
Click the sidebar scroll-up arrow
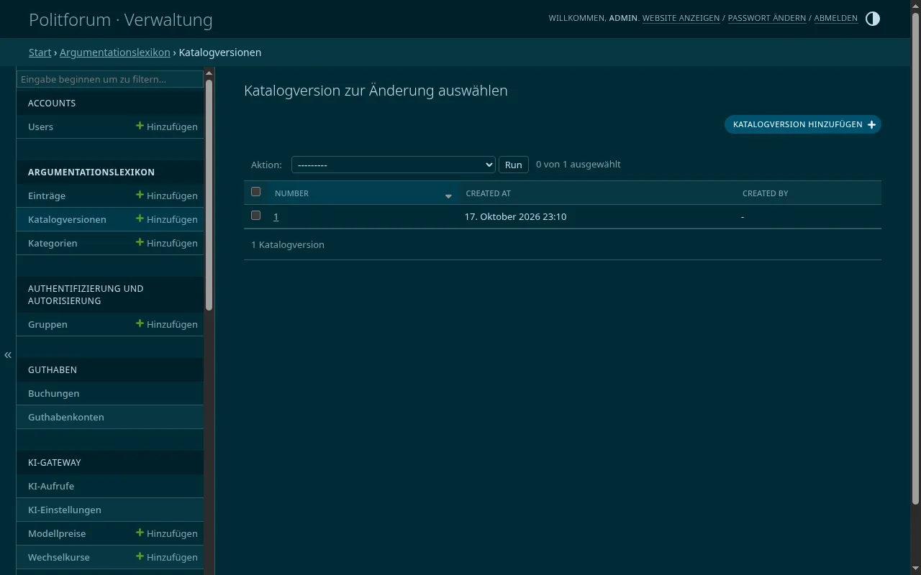click(x=209, y=73)
